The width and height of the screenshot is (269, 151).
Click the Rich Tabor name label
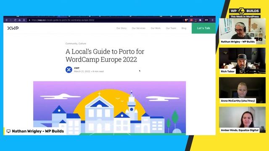(x=228, y=71)
